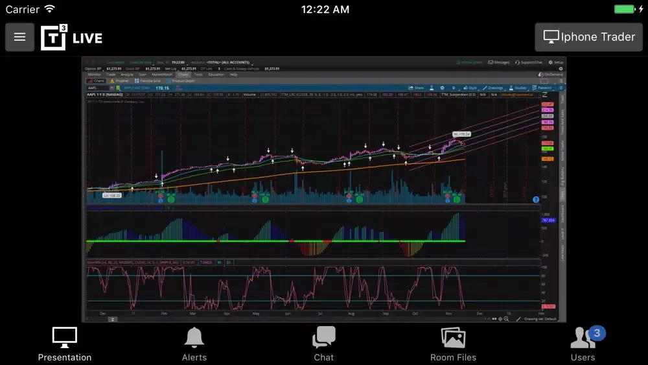Open the Iphone Trader room selector
Image resolution: width=648 pixels, height=365 pixels.
pyautogui.click(x=588, y=37)
